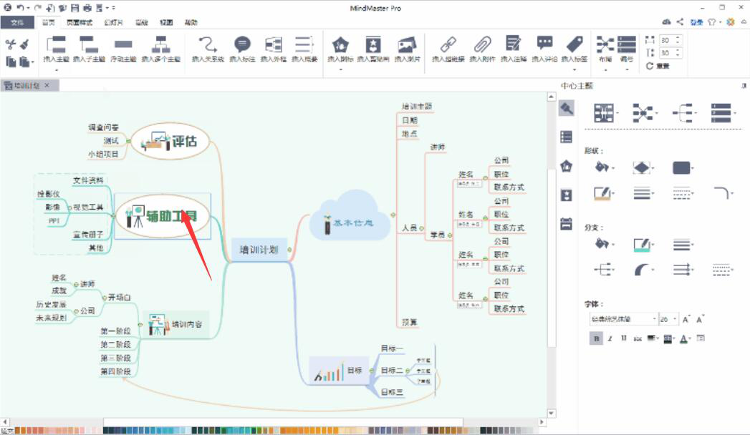
Task: Select the 辅助工具 topic node
Action: coord(162,216)
